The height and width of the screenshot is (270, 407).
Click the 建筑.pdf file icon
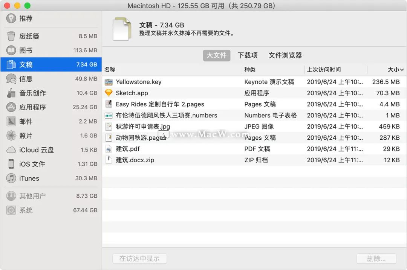pyautogui.click(x=109, y=149)
